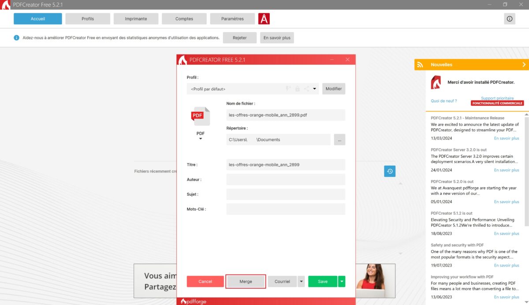Click the Nouvelles panel scroll-up arrow
The height and width of the screenshot is (305, 529).
(x=526, y=114)
